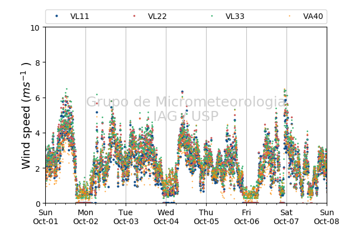Screen dimensions: 363x228
Task: Click the 'Mon Oct-02' x-axis label
Action: [85, 217]
